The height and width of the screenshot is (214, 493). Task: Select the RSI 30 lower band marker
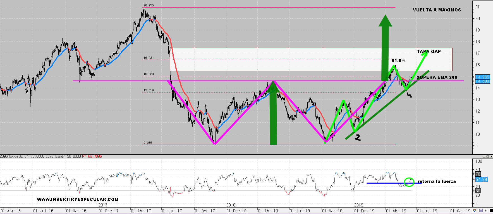(478, 191)
